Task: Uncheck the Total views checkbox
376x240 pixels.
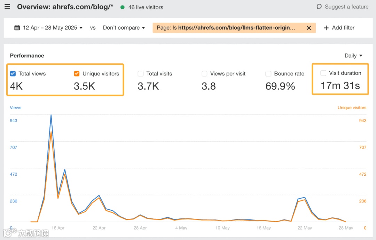Action: pos(13,73)
